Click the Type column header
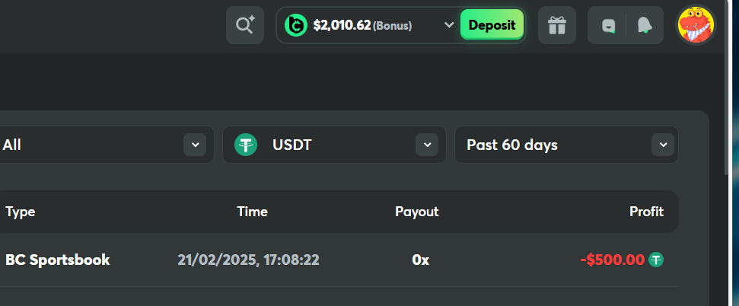 pyautogui.click(x=21, y=212)
